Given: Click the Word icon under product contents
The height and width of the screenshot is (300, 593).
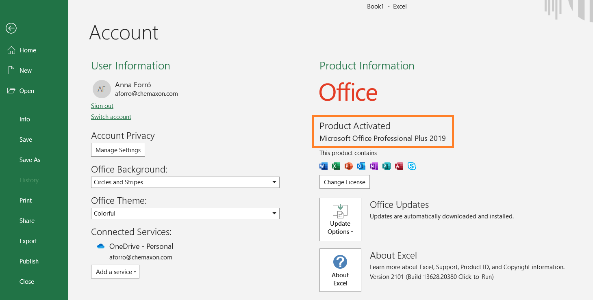Looking at the screenshot, I should tap(324, 166).
